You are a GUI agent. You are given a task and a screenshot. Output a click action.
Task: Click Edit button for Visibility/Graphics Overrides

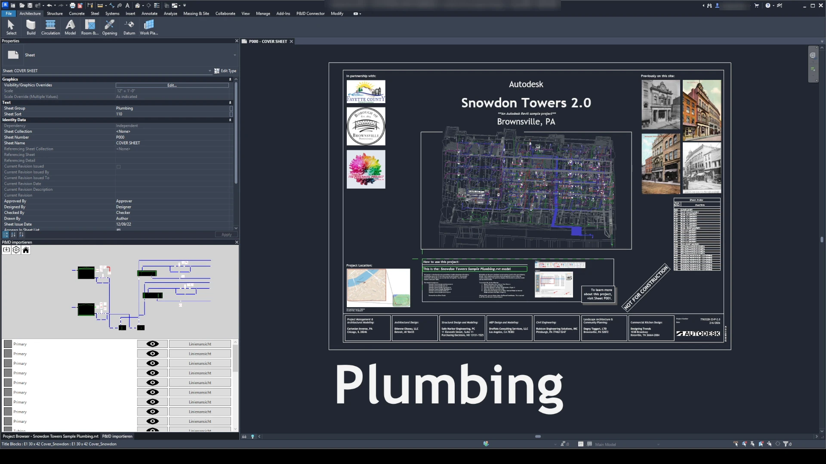[x=172, y=85]
